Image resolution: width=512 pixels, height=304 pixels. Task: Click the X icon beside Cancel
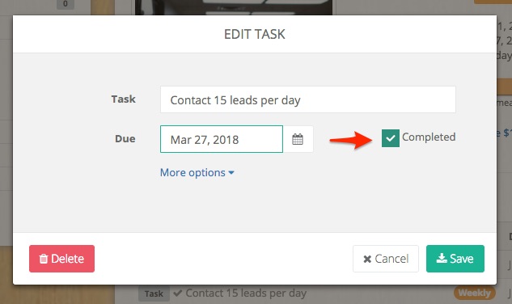point(367,260)
